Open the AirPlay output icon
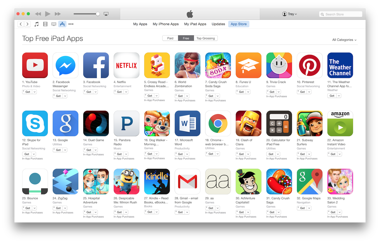Viewport: 380px width, 243px height. (x=106, y=14)
